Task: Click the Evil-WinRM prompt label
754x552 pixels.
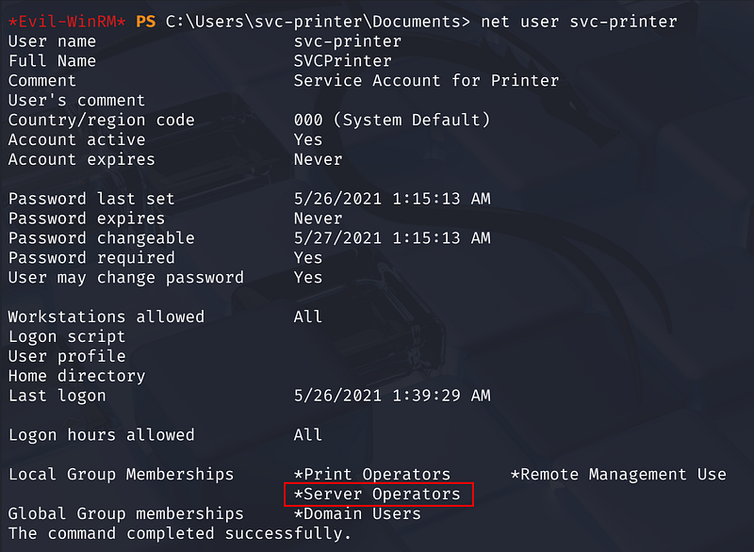Action: [67, 21]
